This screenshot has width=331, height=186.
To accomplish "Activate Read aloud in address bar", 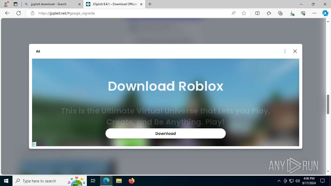I will [234, 13].
